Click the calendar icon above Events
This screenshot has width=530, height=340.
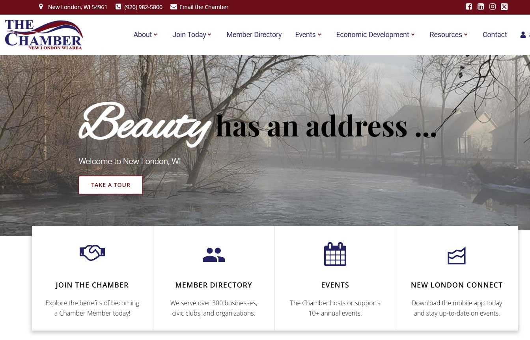(335, 254)
